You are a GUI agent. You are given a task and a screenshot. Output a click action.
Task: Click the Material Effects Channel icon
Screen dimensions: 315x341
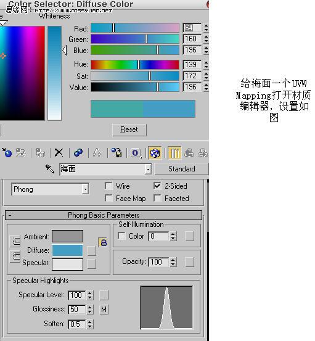(136, 153)
